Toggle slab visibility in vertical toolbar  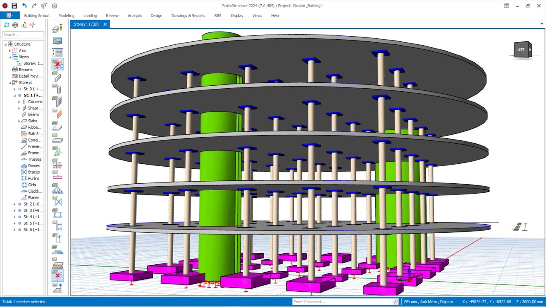click(x=58, y=126)
